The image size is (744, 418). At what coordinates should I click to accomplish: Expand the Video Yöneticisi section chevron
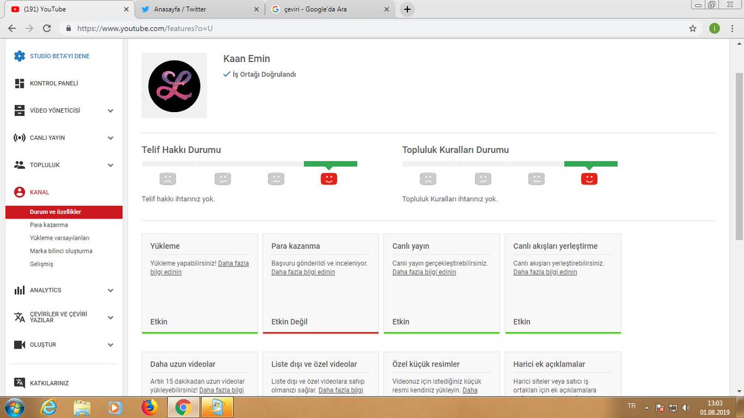tap(110, 111)
